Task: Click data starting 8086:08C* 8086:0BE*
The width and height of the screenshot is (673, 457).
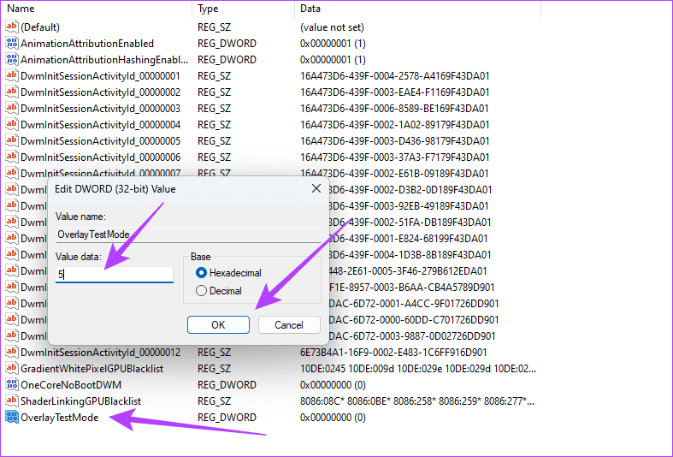Action: 417,401
